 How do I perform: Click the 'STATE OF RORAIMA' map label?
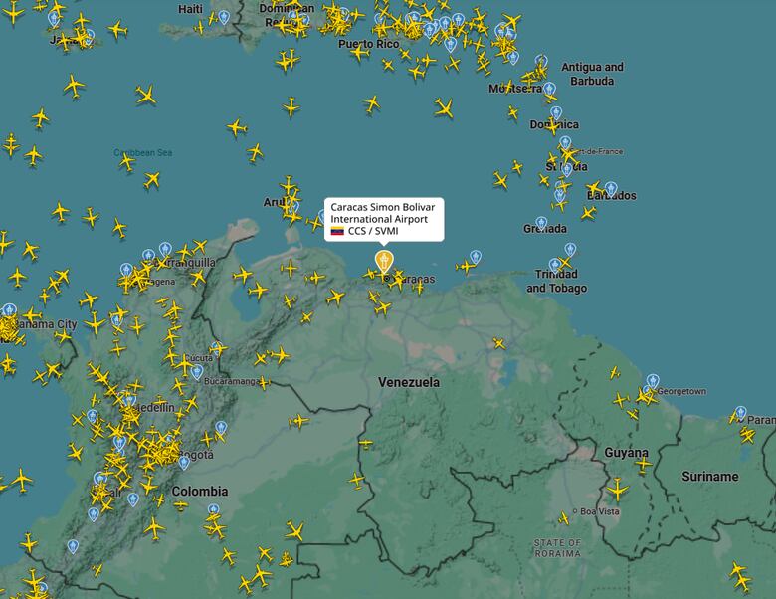(557, 548)
